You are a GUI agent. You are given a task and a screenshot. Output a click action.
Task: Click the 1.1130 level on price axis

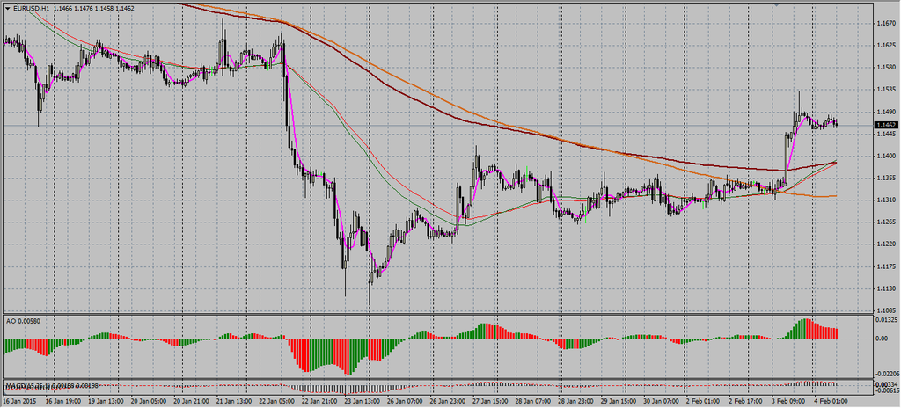(885, 288)
